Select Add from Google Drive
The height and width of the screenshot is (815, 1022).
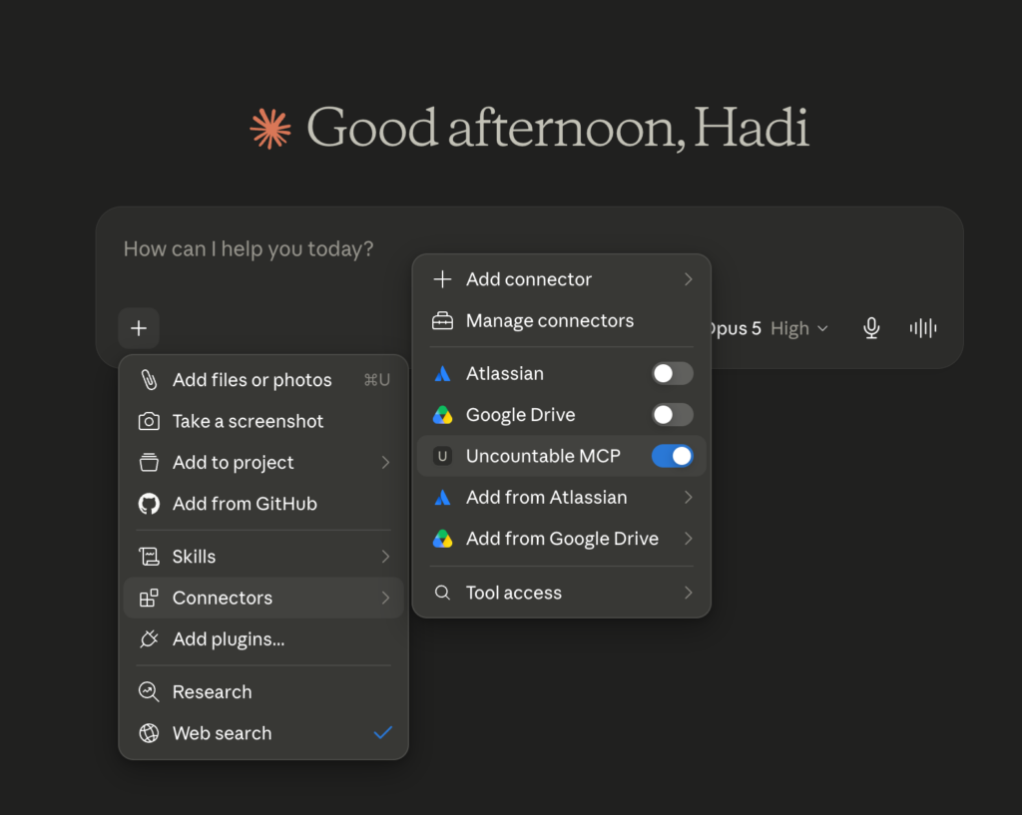pos(561,539)
